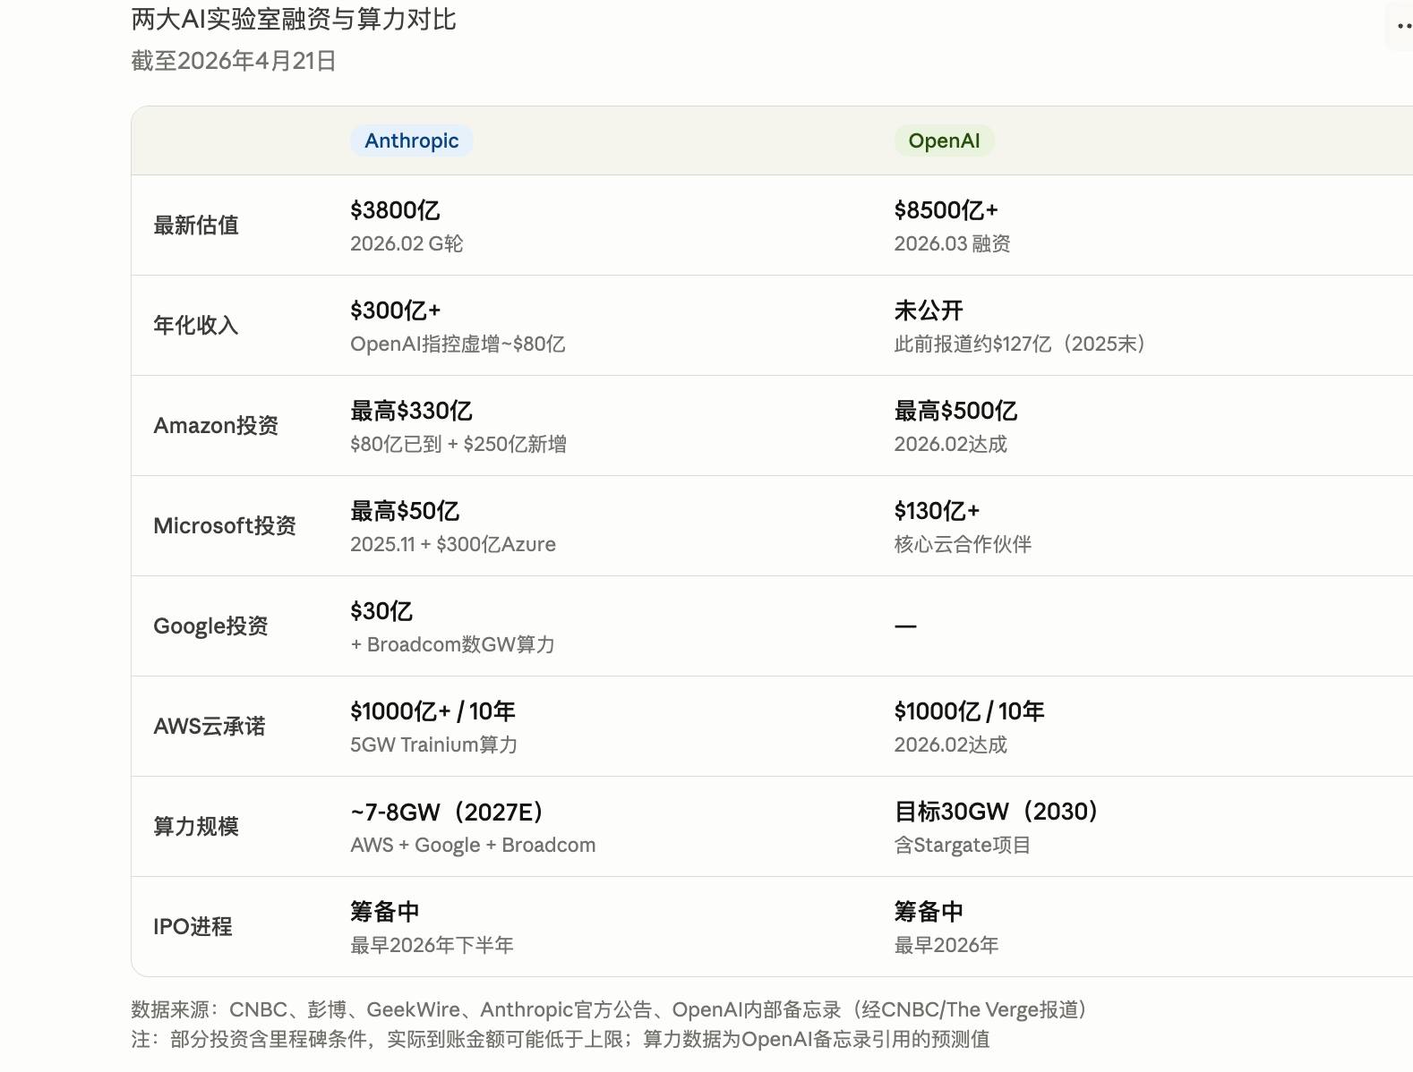Screen dimensions: 1413x1072
Task: Click the 注：部分投资含里程碑条件 footnote line
Action: [561, 1039]
